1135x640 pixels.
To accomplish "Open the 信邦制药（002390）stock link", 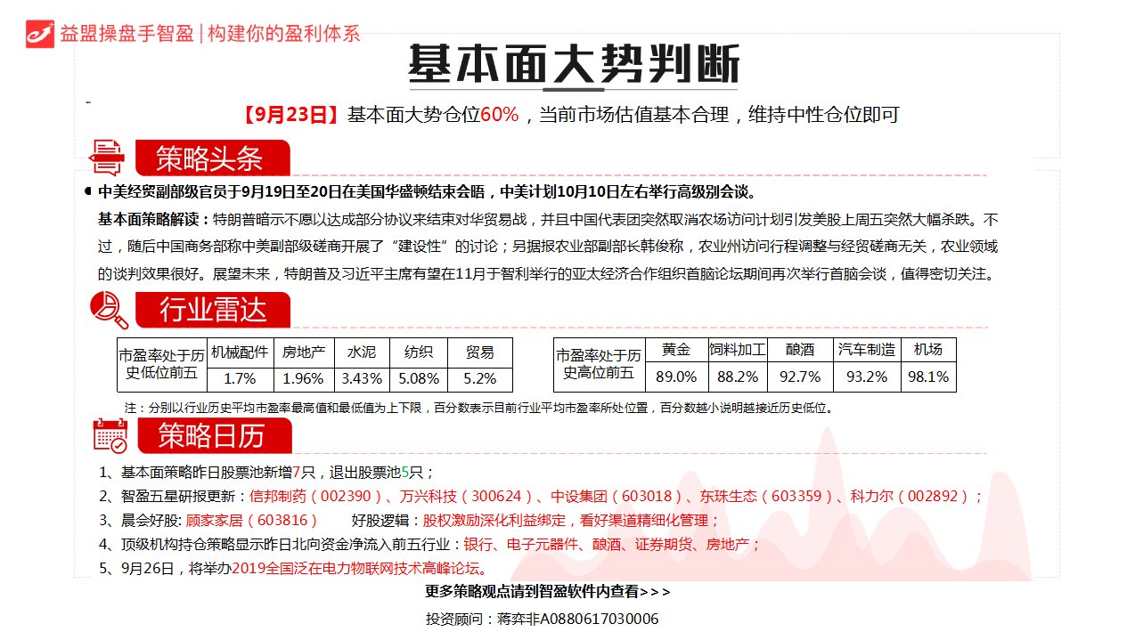I will pyautogui.click(x=315, y=497).
